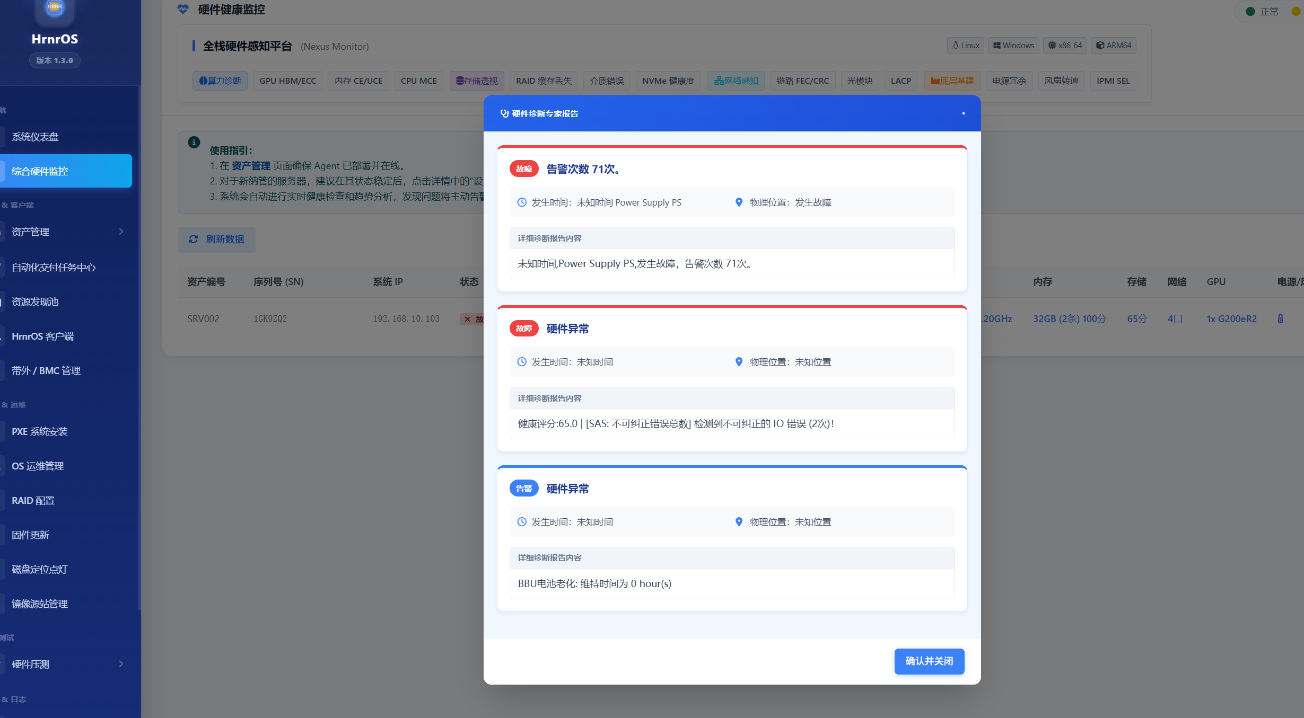
Task: Select the Linux platform tag
Action: [x=966, y=46]
